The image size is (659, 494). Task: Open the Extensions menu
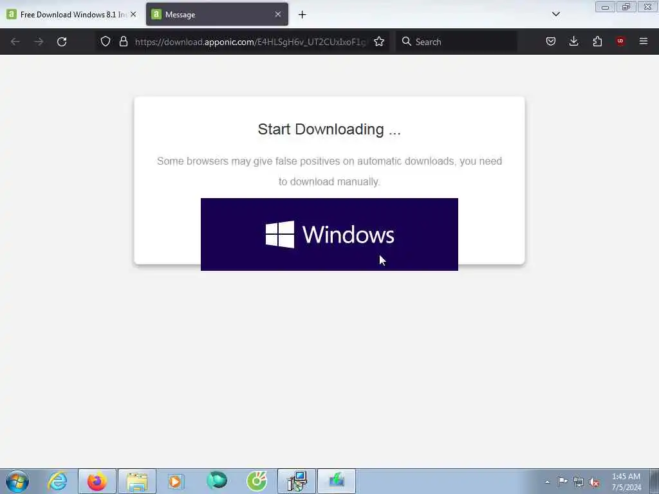tap(597, 41)
